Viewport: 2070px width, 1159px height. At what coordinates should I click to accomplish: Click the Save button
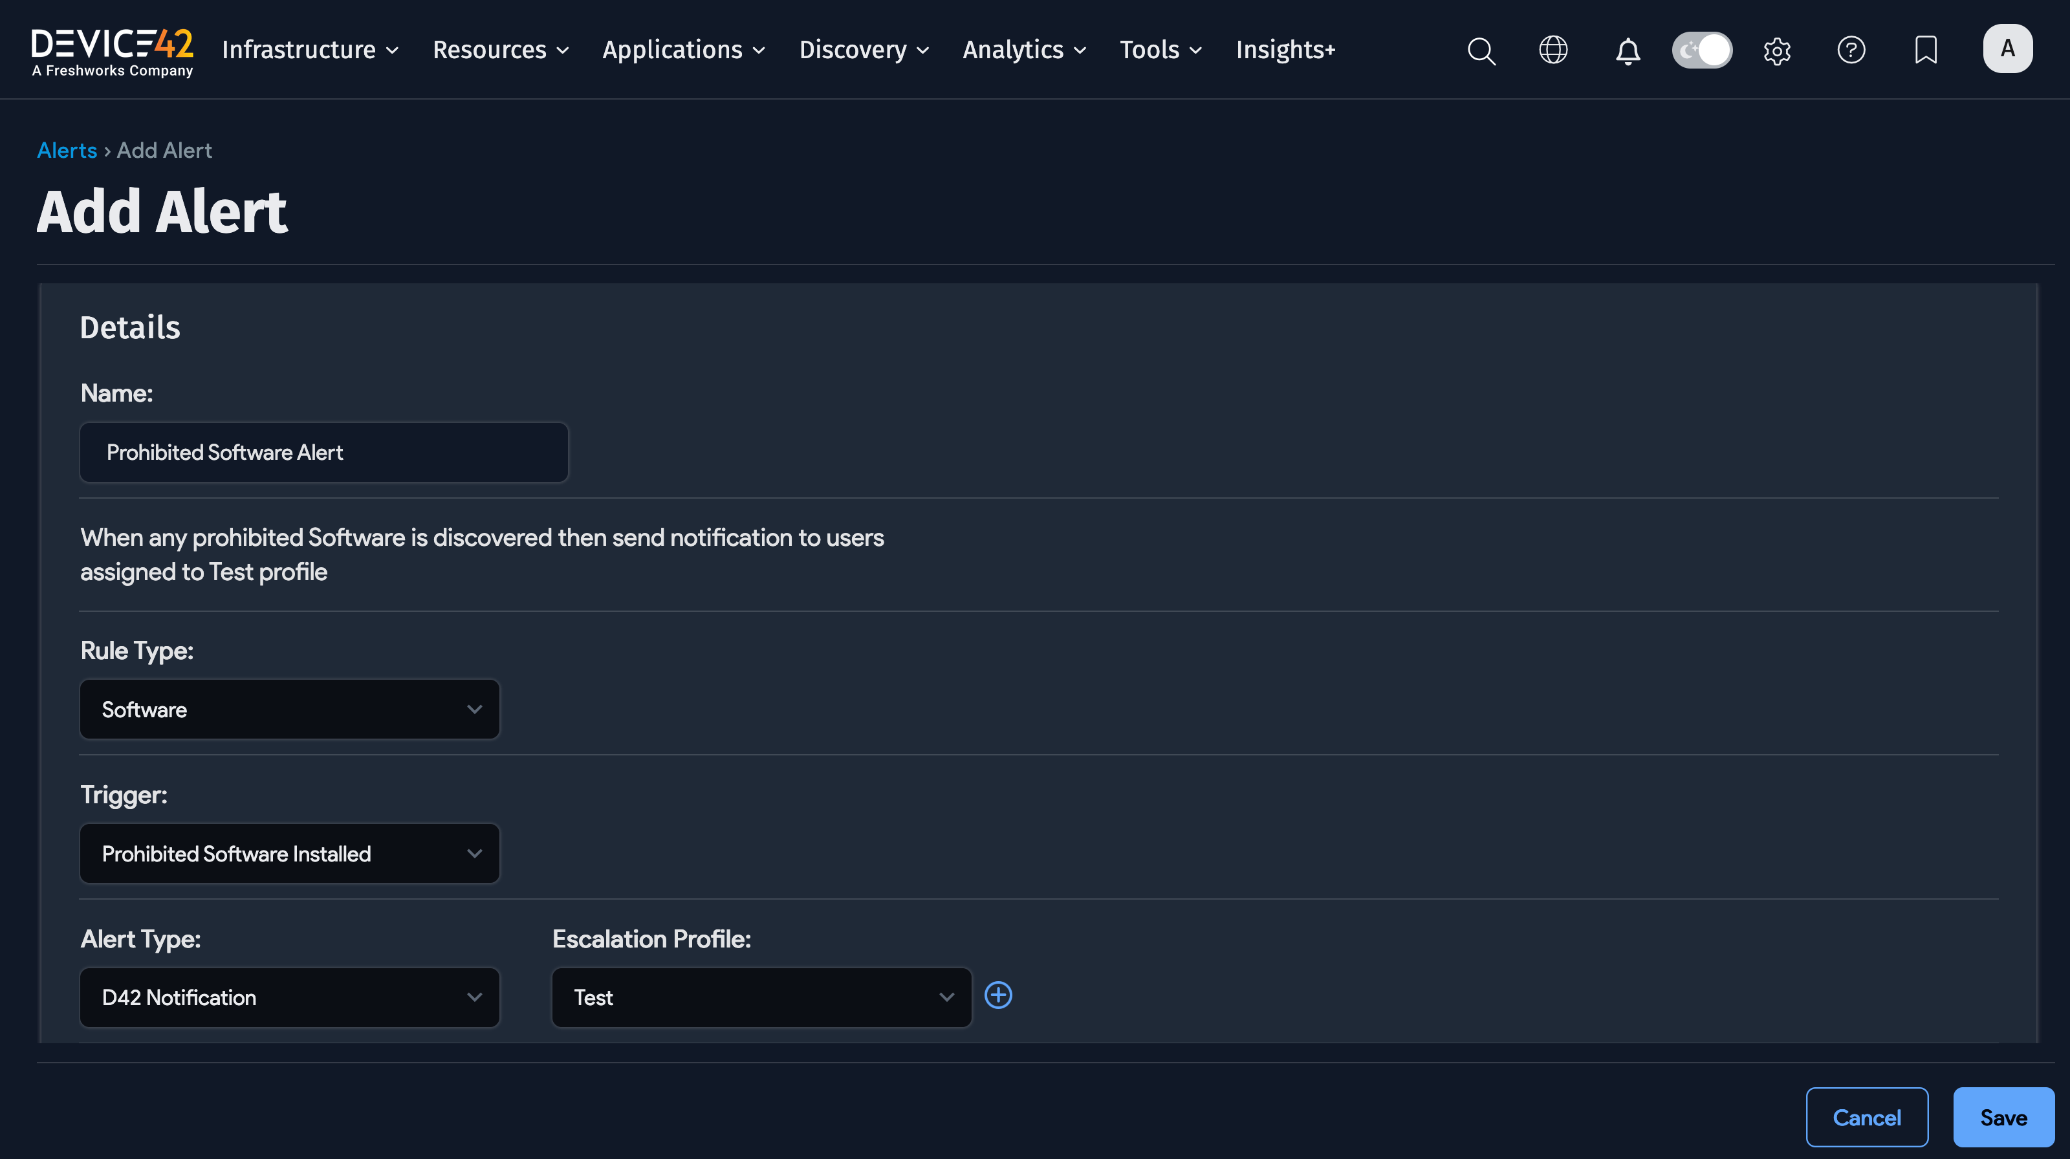(2003, 1116)
